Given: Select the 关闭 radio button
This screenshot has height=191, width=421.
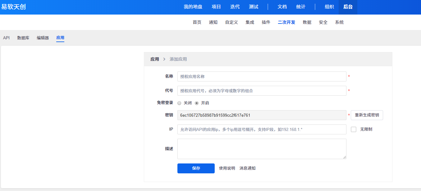Looking at the screenshot, I should point(179,103).
